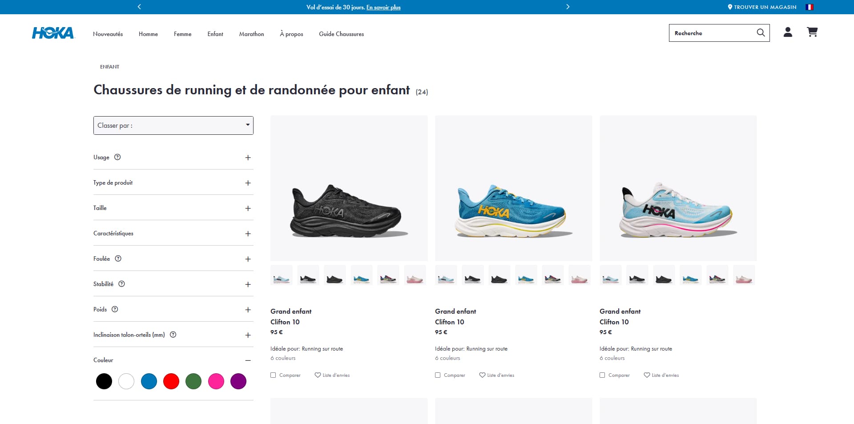Show next promo banner message
This screenshot has height=424, width=854.
568,7
